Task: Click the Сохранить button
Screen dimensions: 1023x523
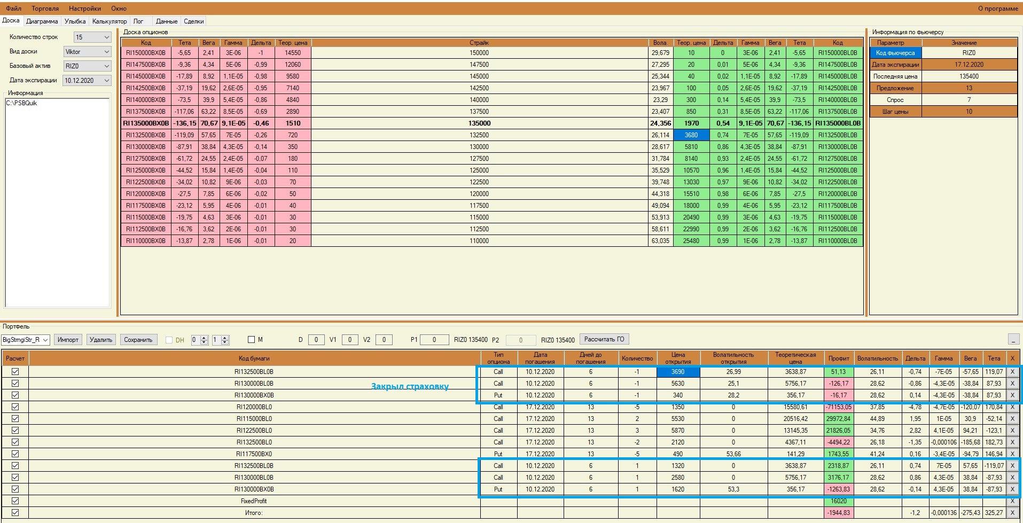Action: pos(138,340)
